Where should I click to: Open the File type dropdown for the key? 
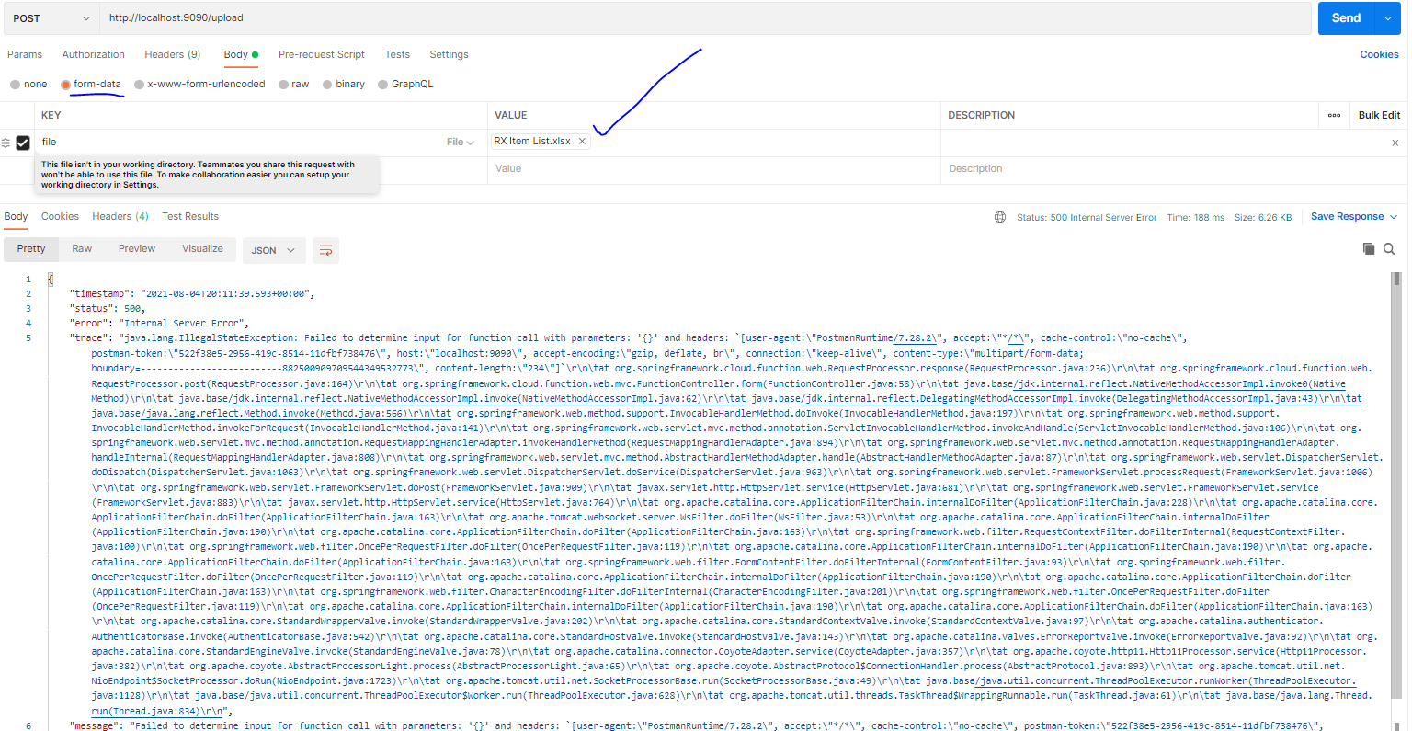461,143
